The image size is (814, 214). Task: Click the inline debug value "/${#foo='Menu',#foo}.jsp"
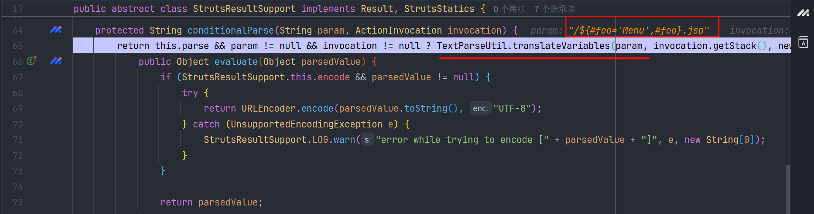click(639, 31)
